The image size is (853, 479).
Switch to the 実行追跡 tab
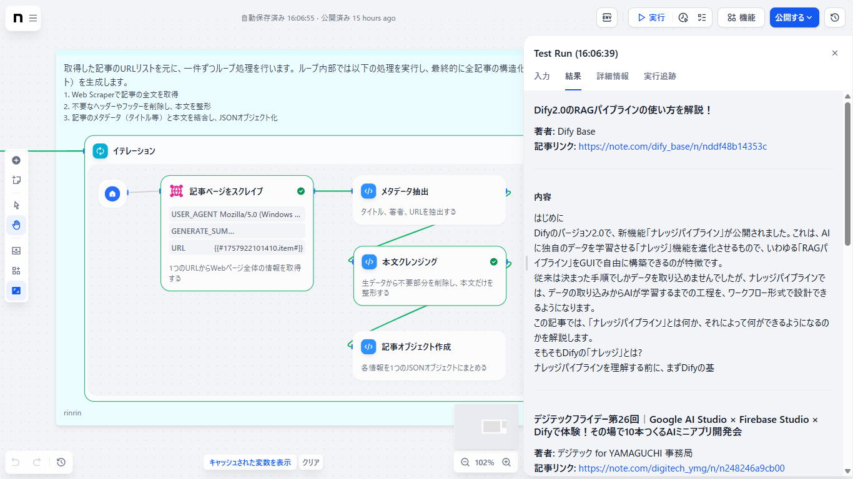click(x=660, y=76)
